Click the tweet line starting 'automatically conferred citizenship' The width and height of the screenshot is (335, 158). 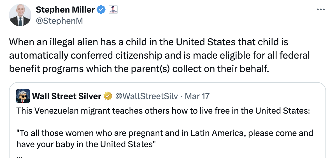[x=159, y=55]
